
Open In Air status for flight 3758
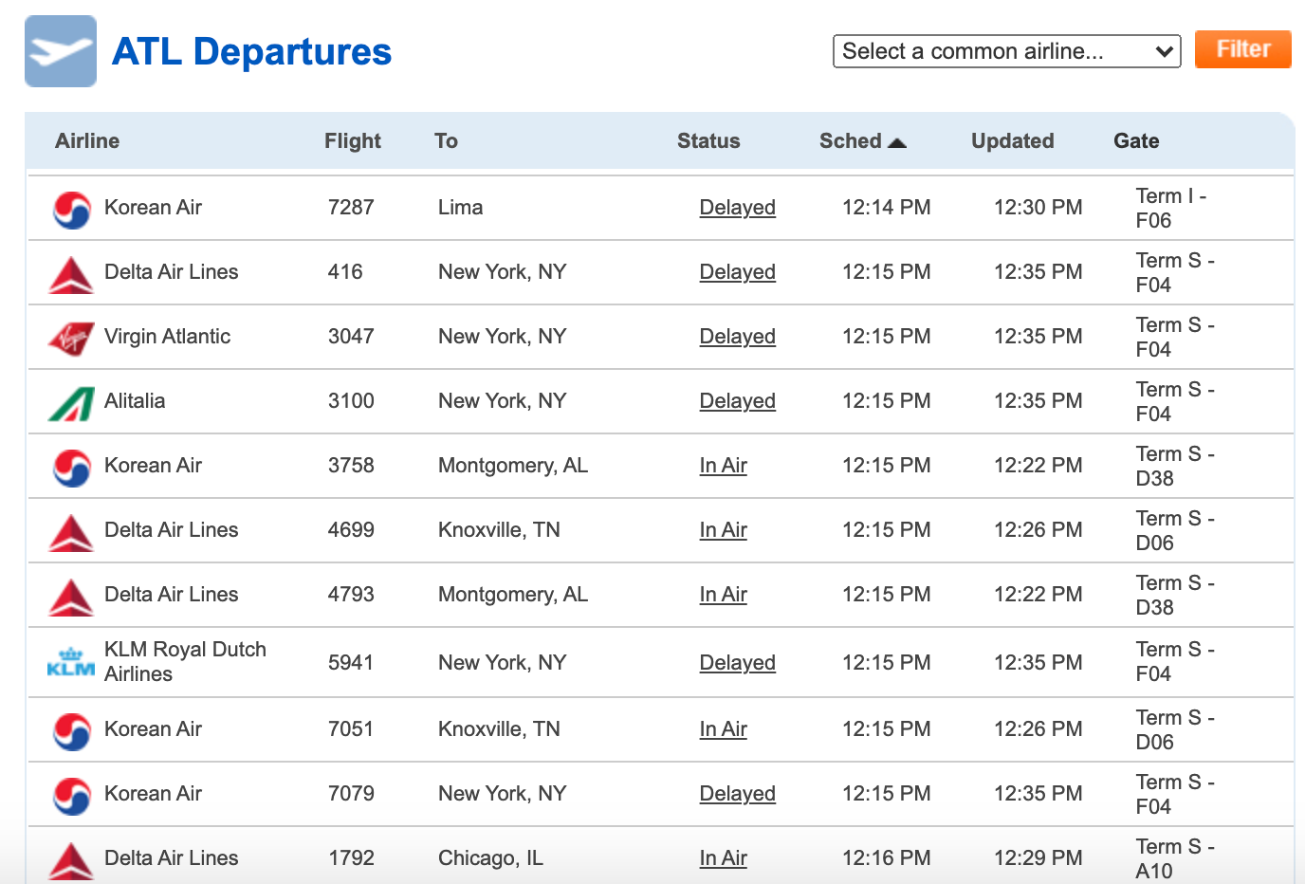coord(723,466)
